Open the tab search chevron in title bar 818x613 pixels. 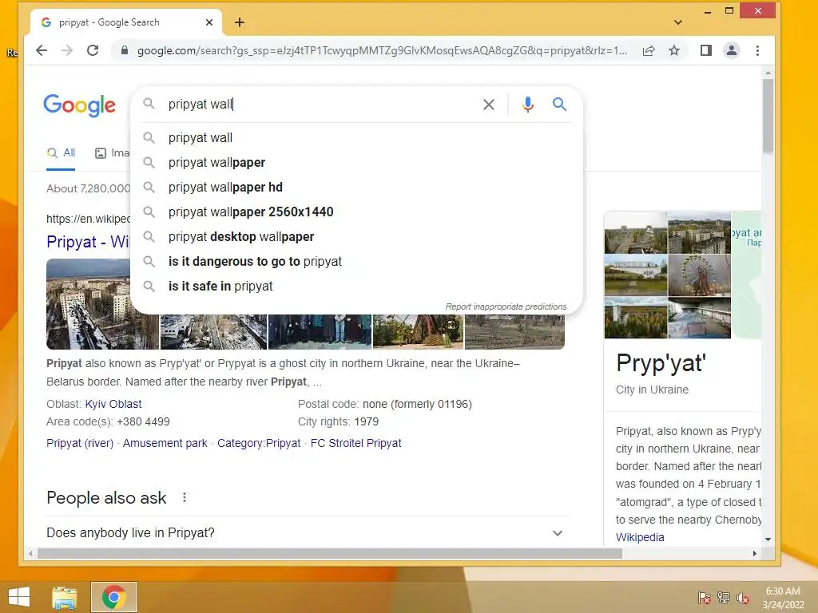[677, 22]
